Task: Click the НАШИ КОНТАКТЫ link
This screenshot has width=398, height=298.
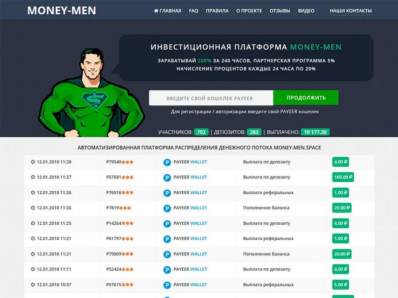Action: [351, 11]
